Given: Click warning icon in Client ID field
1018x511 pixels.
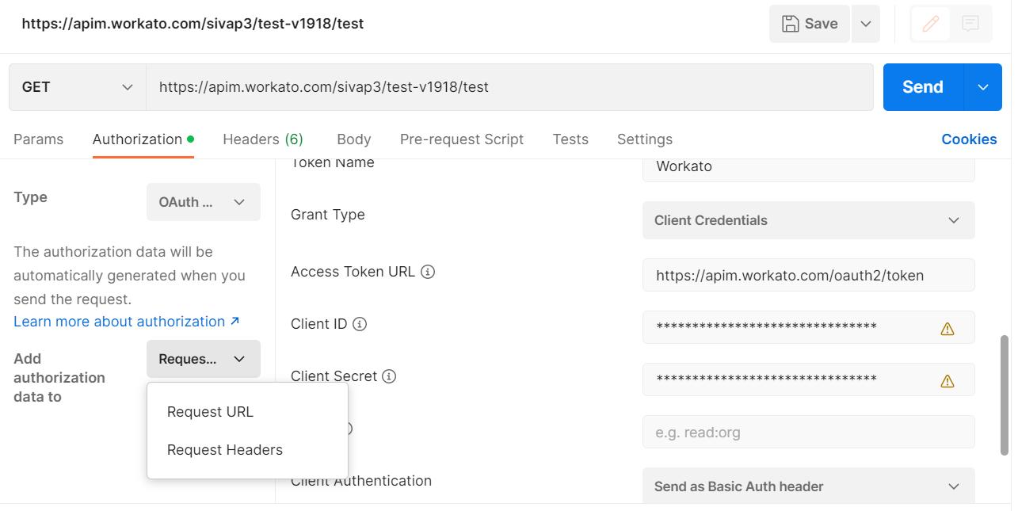Looking at the screenshot, I should click(x=947, y=329).
